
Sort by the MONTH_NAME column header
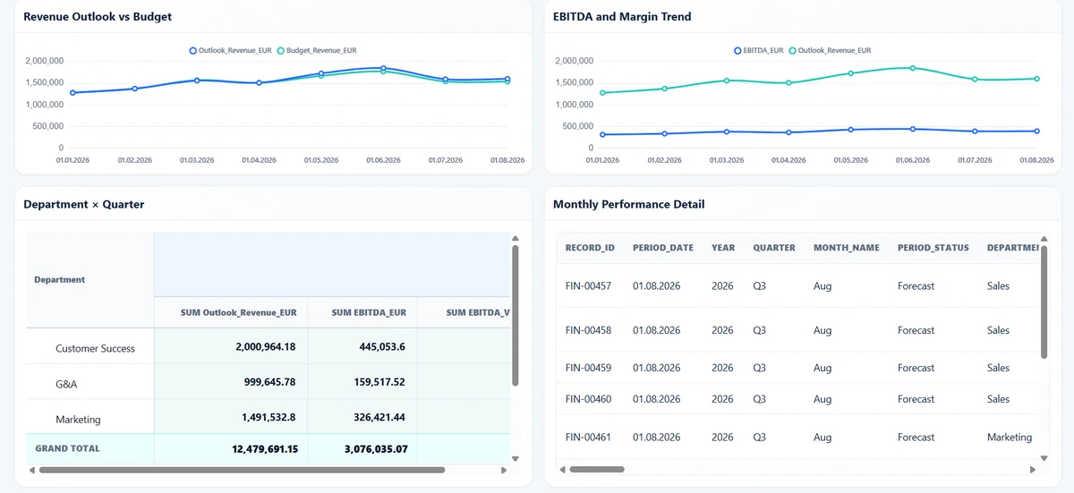click(x=847, y=248)
